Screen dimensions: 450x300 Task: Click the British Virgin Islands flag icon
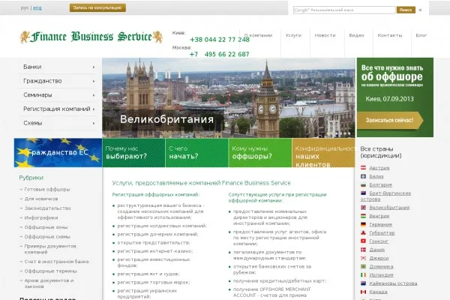tap(363, 193)
